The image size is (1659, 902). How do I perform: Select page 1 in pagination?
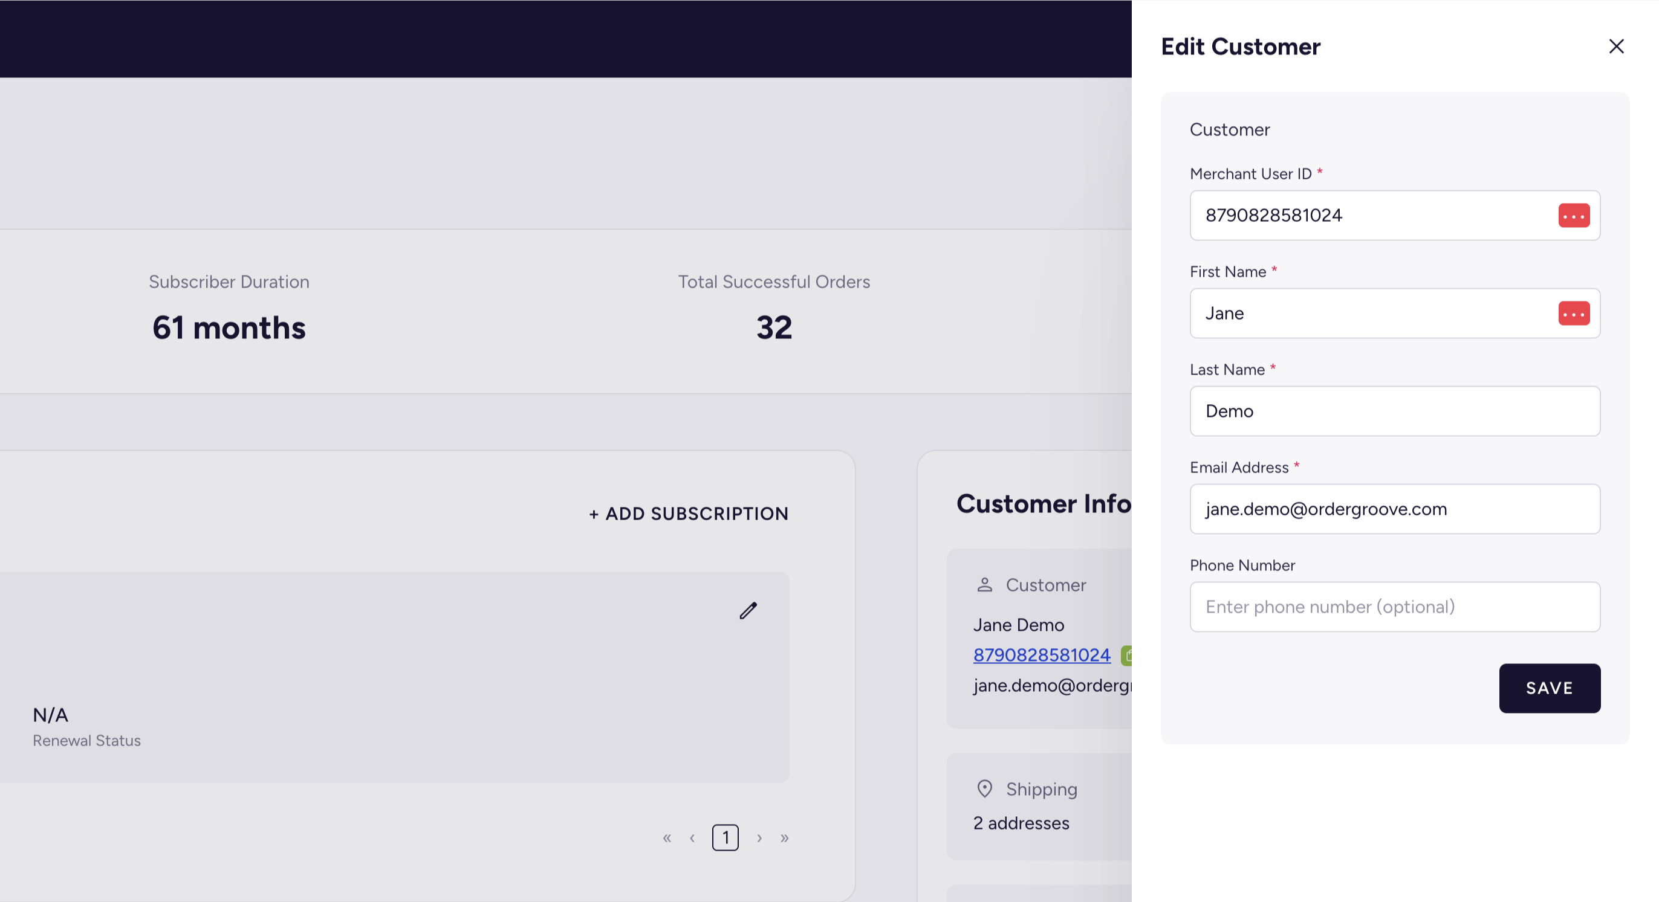click(x=725, y=838)
